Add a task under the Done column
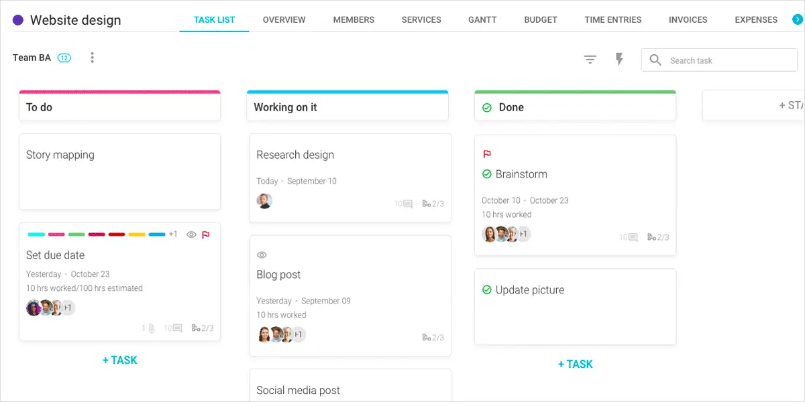The height and width of the screenshot is (402, 805). point(575,364)
